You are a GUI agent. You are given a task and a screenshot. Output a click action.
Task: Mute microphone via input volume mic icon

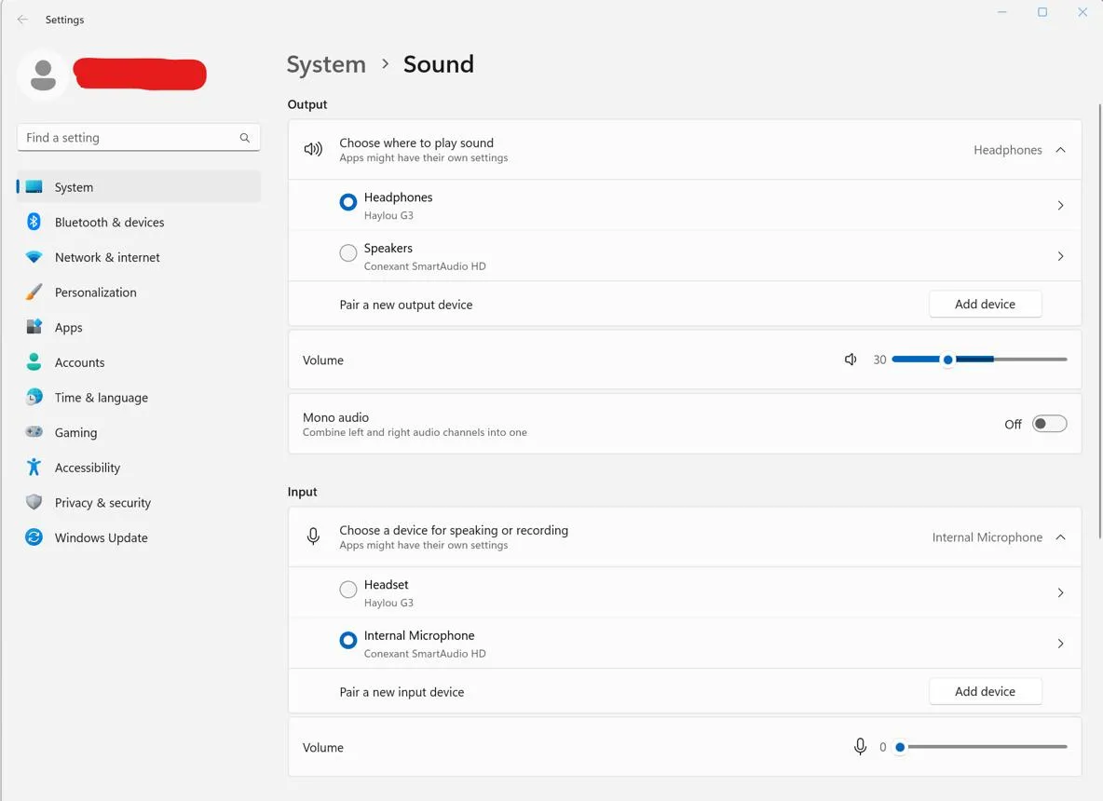860,746
